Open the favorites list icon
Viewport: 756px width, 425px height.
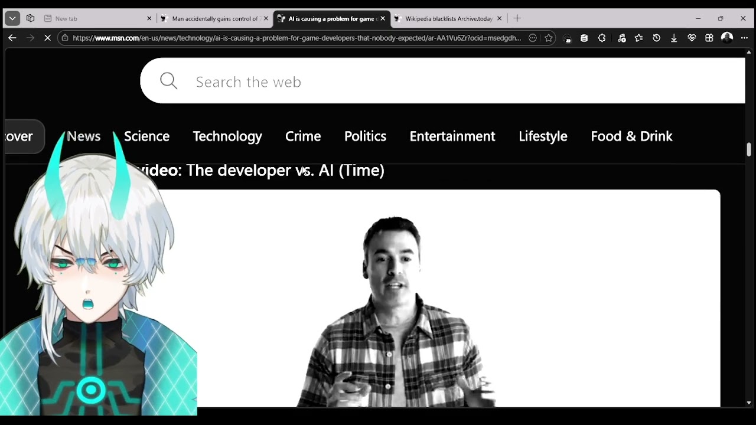click(x=638, y=38)
